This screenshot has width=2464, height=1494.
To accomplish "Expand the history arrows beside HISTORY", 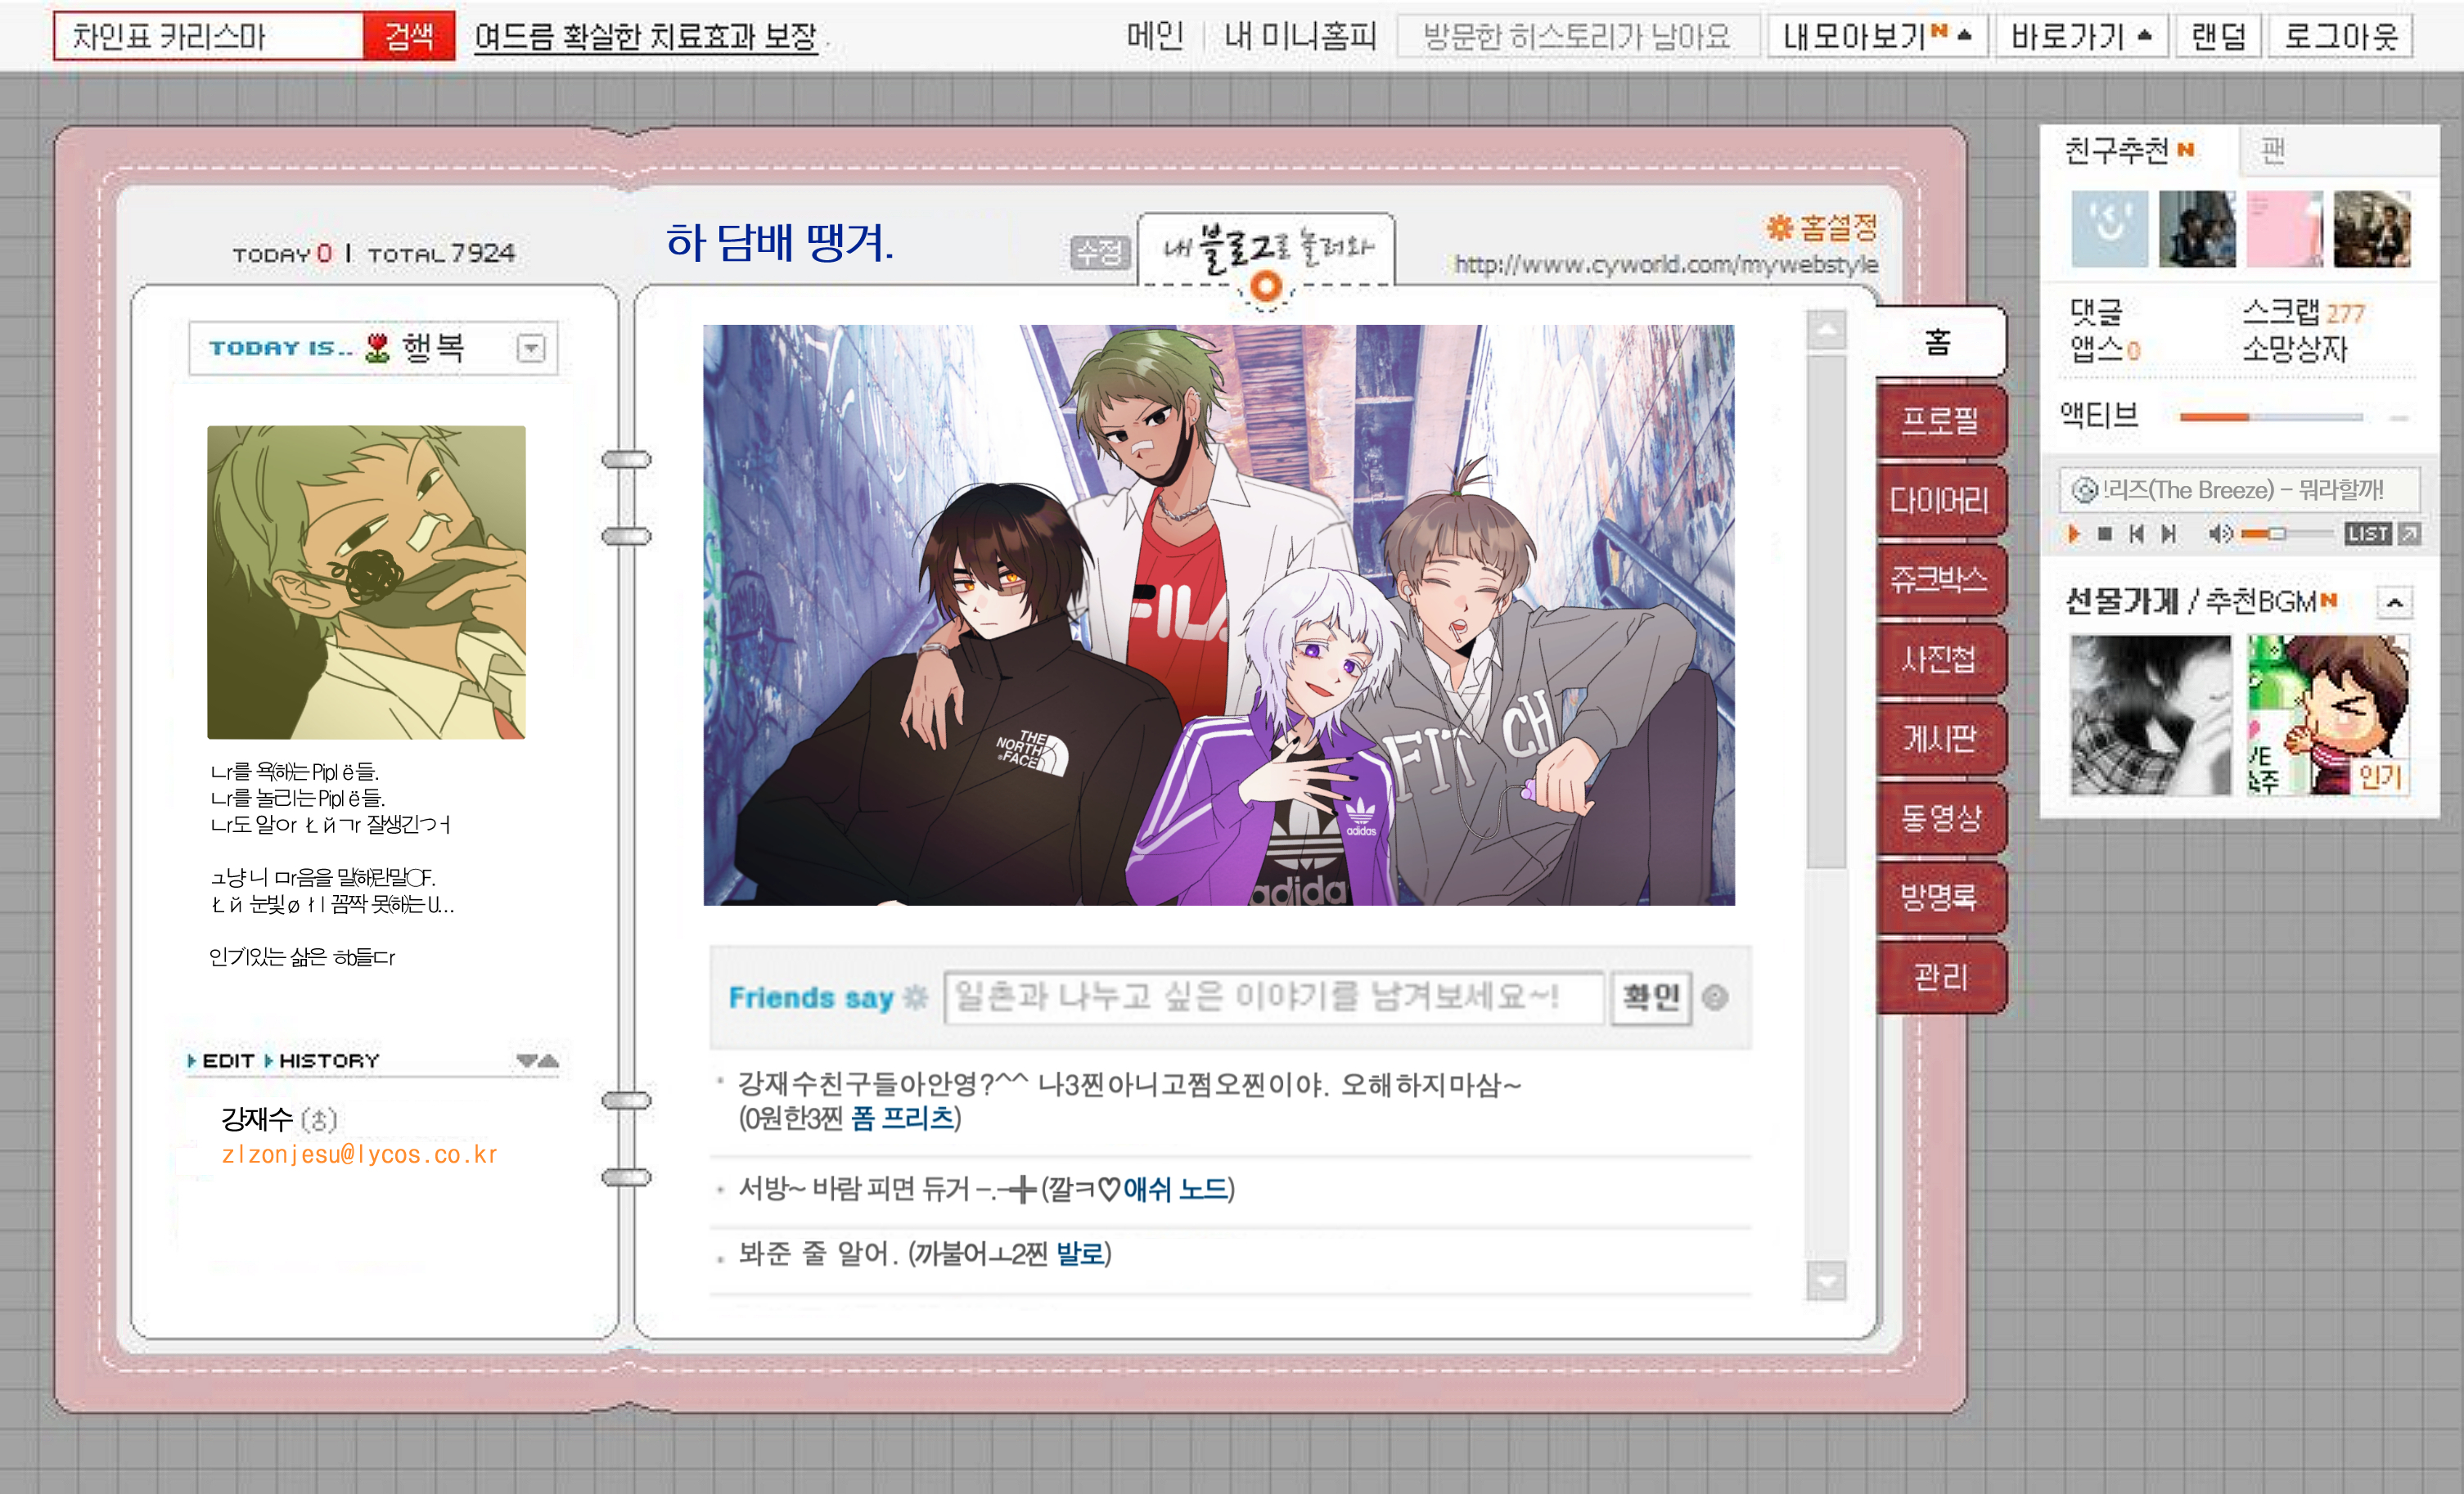I will 538,1060.
